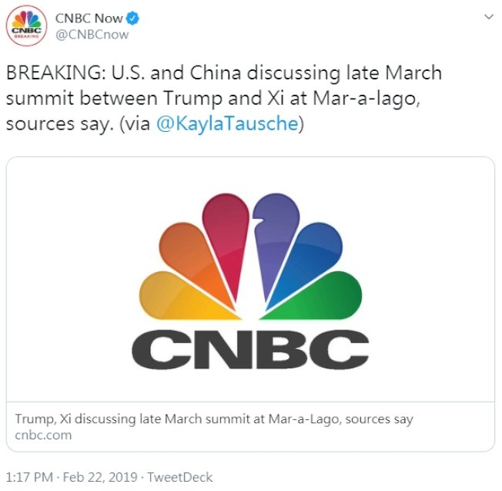Click the CNBC Now profile avatar
Image resolution: width=502 pixels, height=491 pixels.
[x=25, y=25]
